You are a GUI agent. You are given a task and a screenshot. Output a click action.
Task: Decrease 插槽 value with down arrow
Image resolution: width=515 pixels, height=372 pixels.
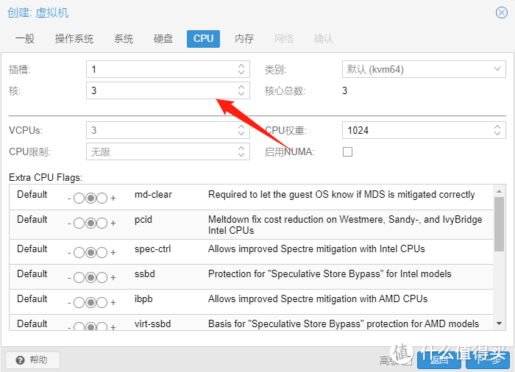click(x=241, y=73)
